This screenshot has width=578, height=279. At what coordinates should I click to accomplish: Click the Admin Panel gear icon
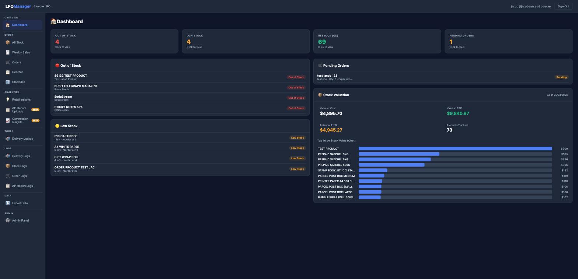(x=8, y=220)
